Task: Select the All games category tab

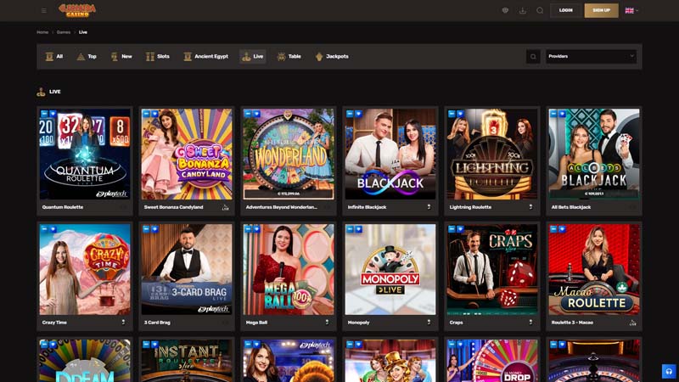Action: [x=54, y=56]
